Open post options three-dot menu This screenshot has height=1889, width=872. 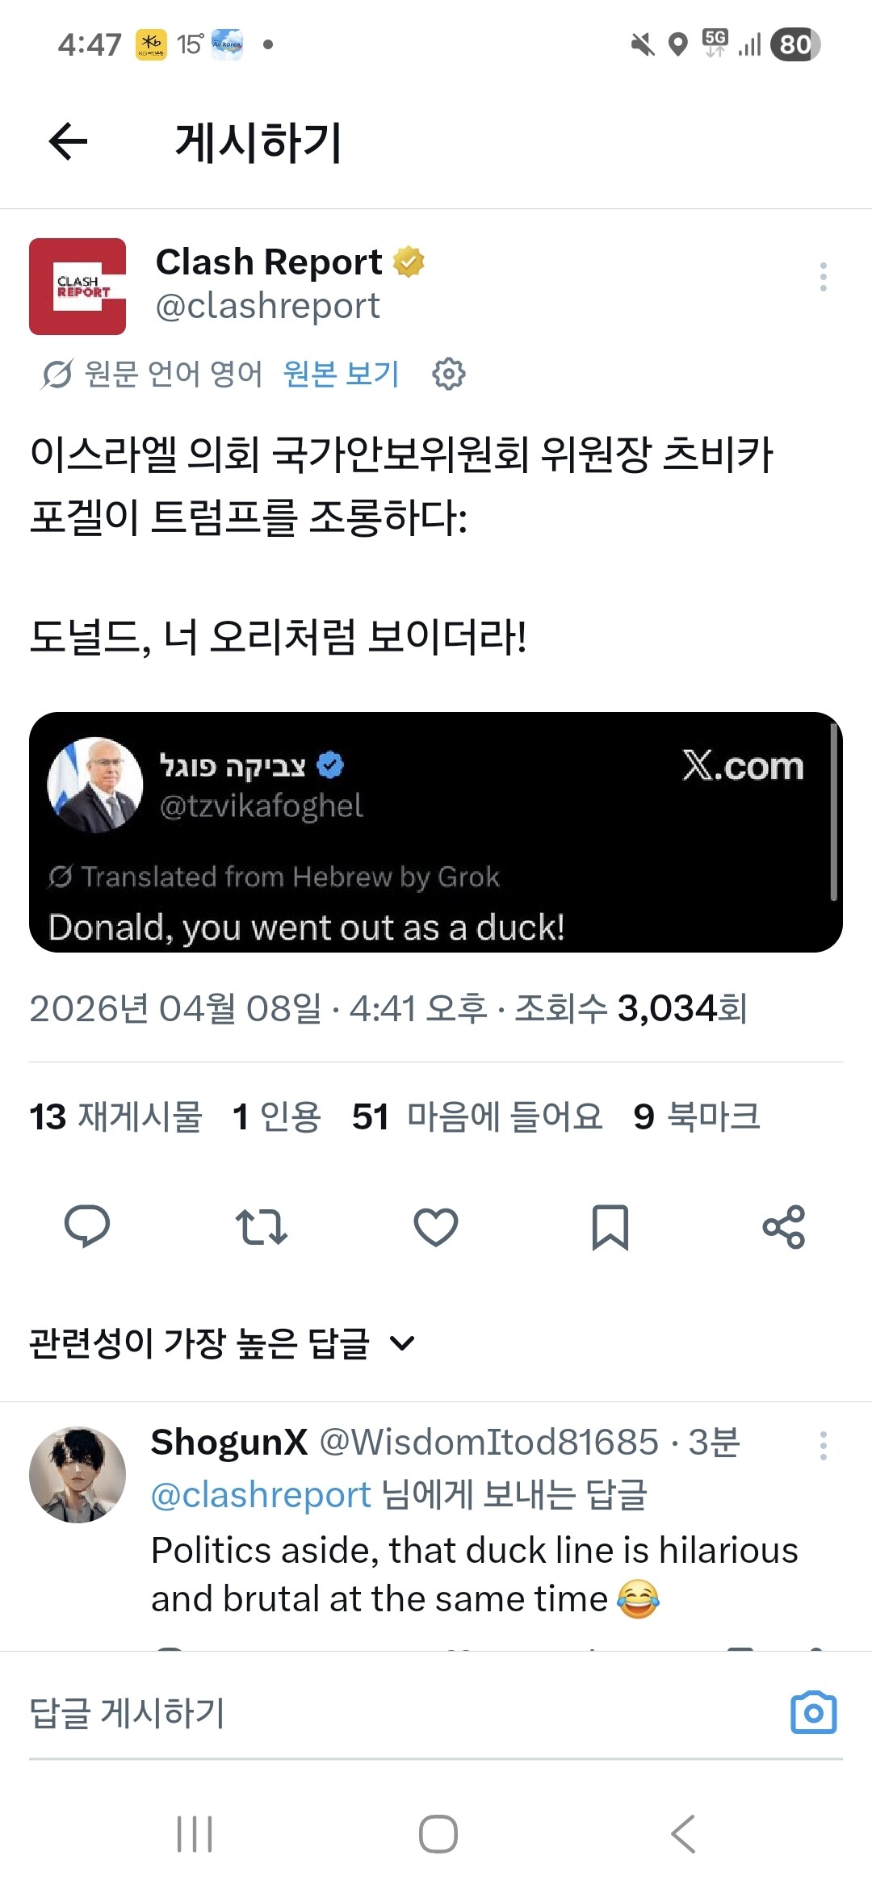(823, 277)
